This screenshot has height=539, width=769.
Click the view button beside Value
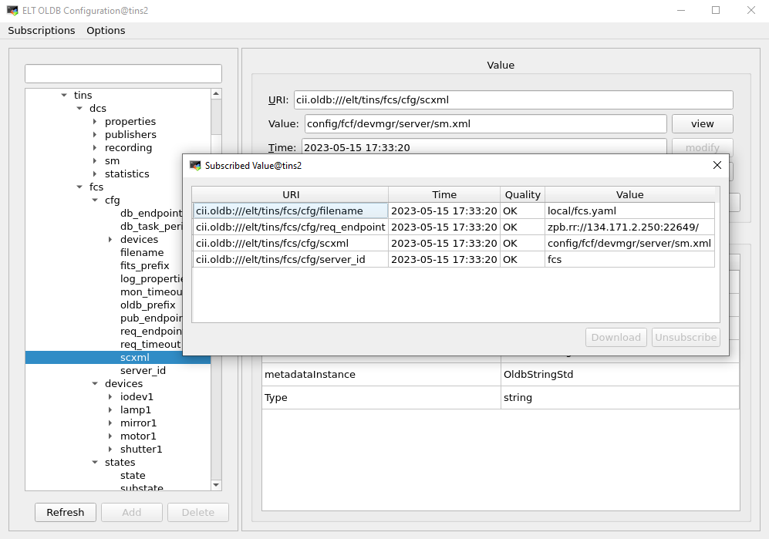(702, 123)
